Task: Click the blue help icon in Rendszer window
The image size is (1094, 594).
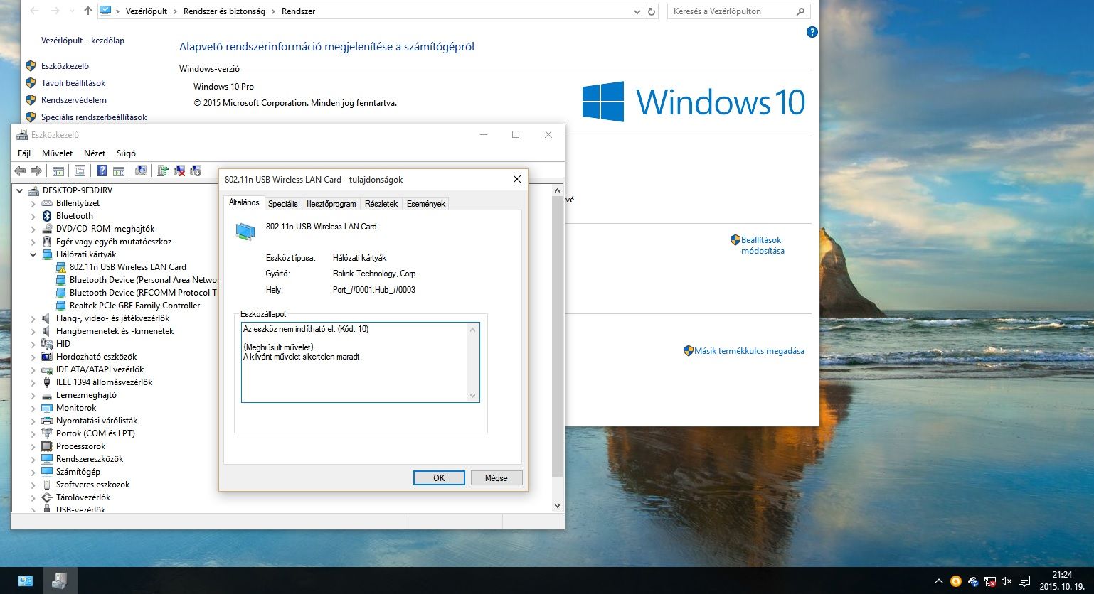Action: click(x=812, y=32)
